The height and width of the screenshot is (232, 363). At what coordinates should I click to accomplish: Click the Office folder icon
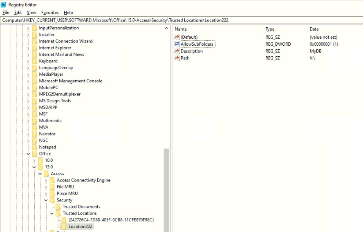(34, 154)
